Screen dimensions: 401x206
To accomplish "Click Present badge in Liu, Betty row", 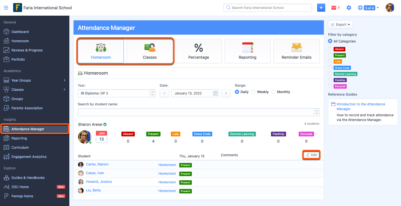I will pos(185,191).
